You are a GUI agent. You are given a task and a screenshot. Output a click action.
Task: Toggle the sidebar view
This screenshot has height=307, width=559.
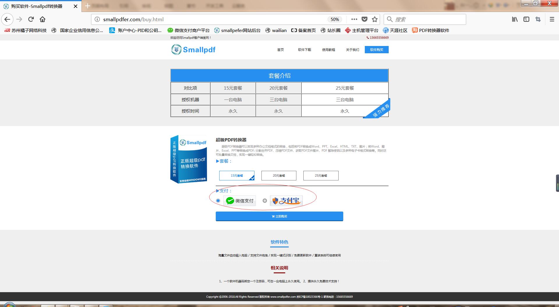[x=526, y=19]
